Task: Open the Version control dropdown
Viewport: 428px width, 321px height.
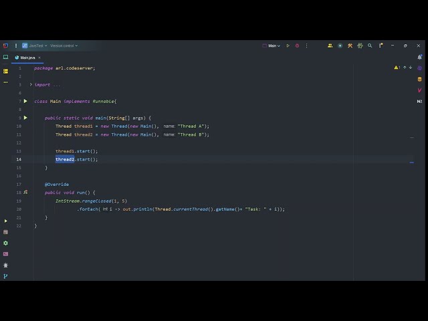Action: click(x=64, y=45)
